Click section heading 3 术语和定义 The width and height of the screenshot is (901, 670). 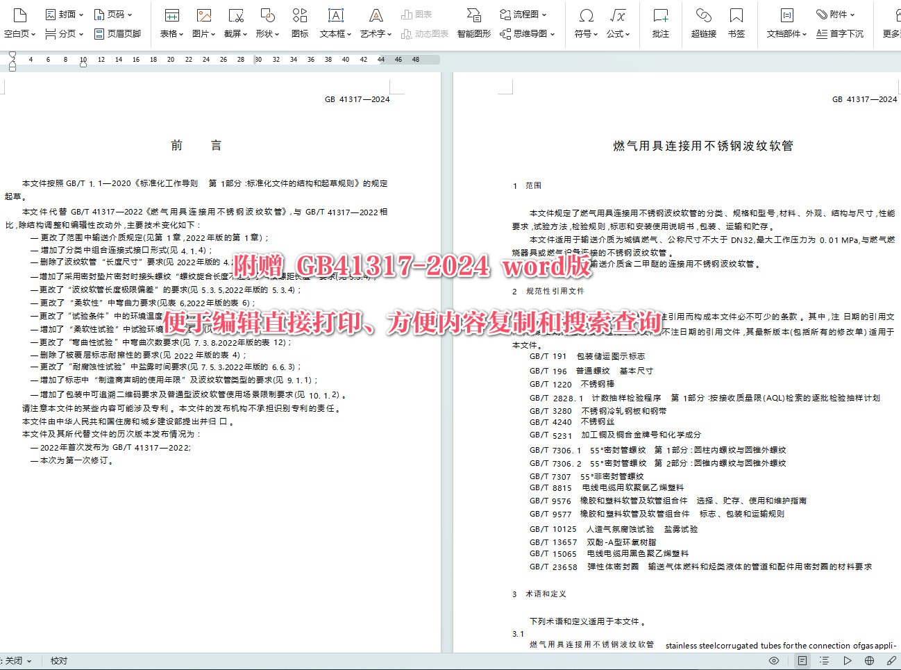(539, 594)
